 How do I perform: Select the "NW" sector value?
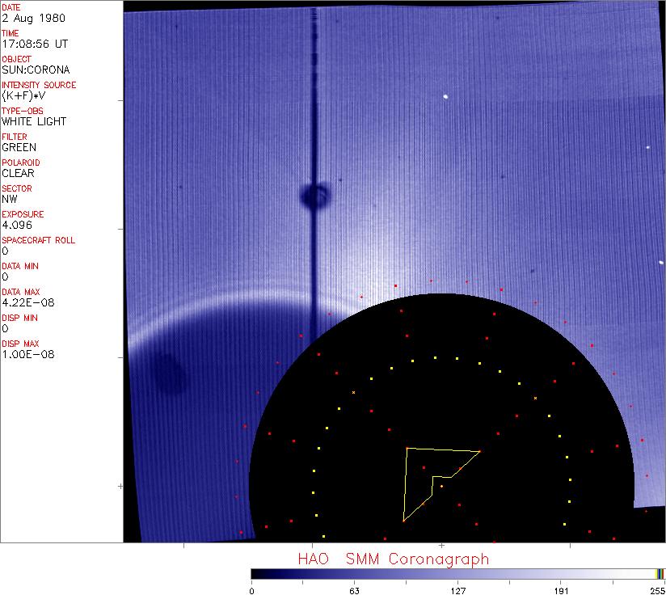coord(10,199)
